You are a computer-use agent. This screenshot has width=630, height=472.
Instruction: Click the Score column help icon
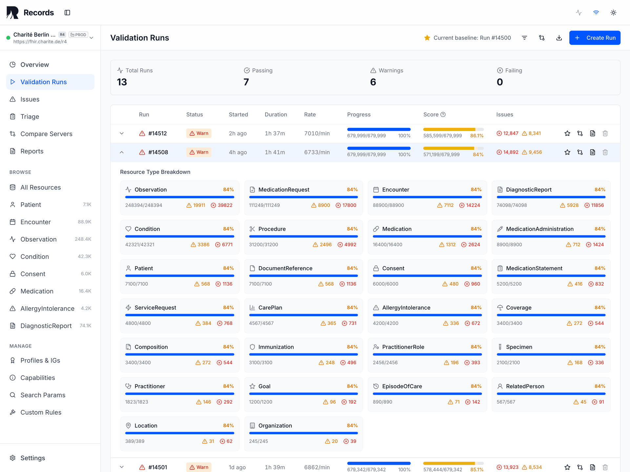(443, 114)
